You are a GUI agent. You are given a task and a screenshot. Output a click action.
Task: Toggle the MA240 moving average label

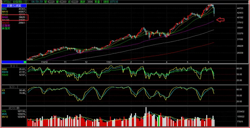pyautogui.click(x=5, y=23)
